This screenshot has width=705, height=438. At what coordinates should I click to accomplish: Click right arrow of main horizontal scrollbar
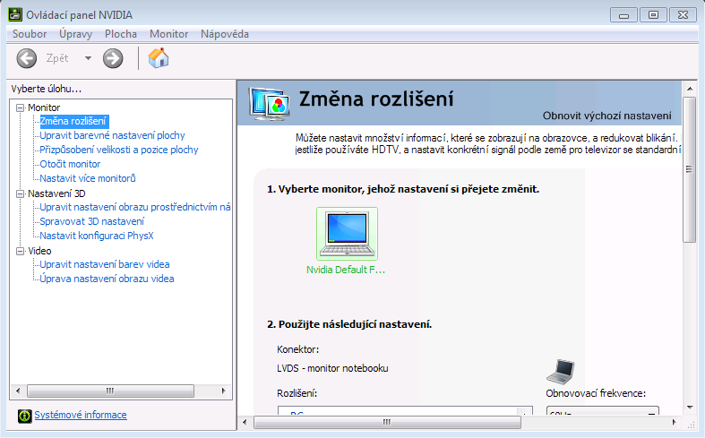pyautogui.click(x=674, y=422)
